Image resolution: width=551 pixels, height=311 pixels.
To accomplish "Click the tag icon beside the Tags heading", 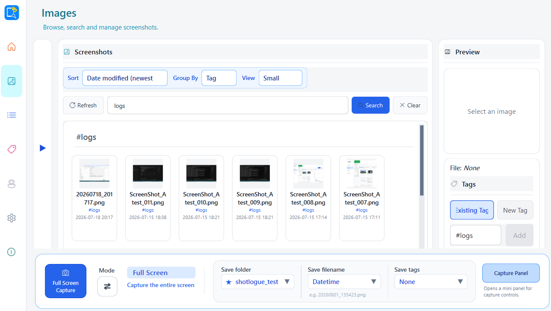I will [x=454, y=184].
